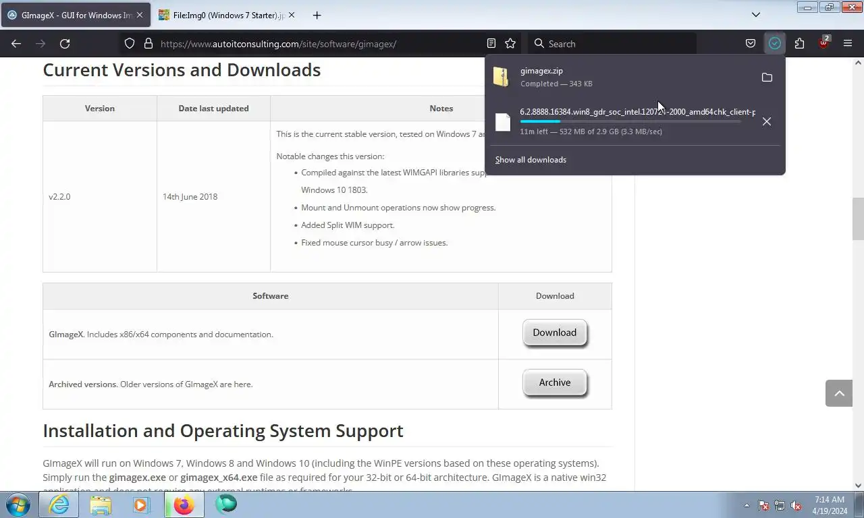Image resolution: width=864 pixels, height=518 pixels.
Task: Click the Firefox taskbar icon
Action: tap(184, 505)
